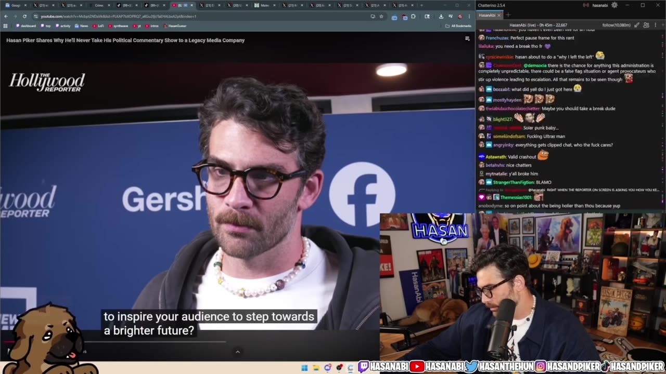Screen dimensions: 666x374
Task: Click HasanAbi live status header text
Action: [538, 25]
